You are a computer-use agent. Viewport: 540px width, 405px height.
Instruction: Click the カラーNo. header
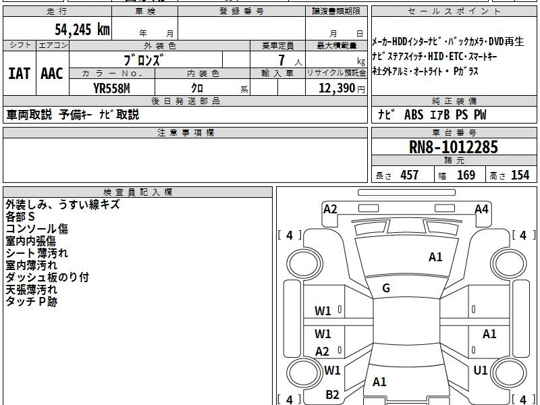112,74
